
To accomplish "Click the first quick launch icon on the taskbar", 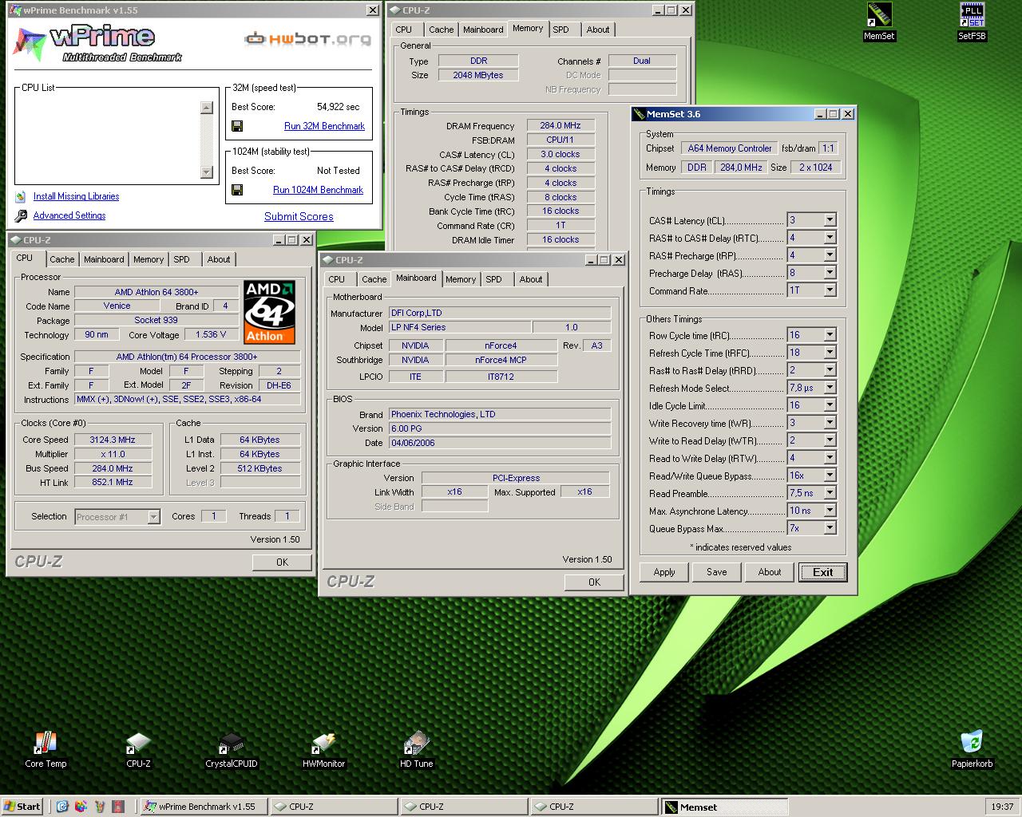I will coord(62,807).
